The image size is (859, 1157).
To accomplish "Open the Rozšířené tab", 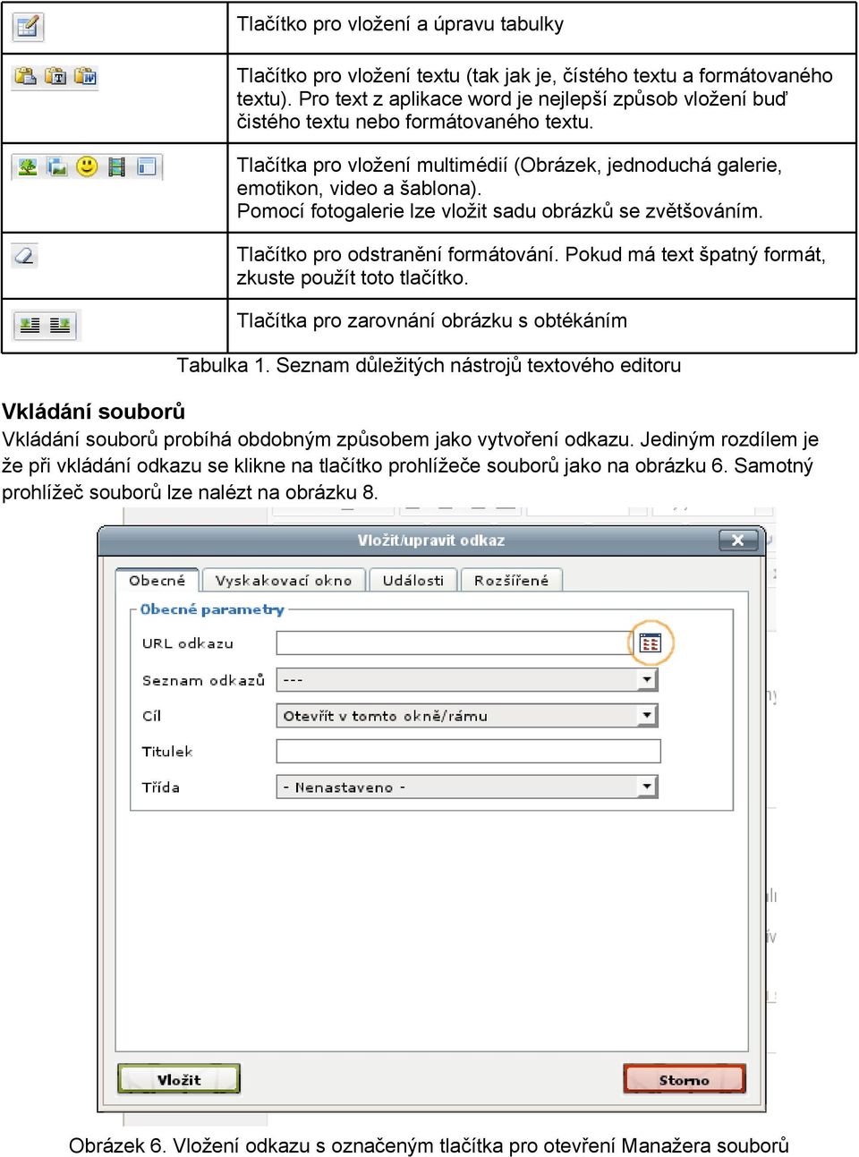I will pos(511,580).
